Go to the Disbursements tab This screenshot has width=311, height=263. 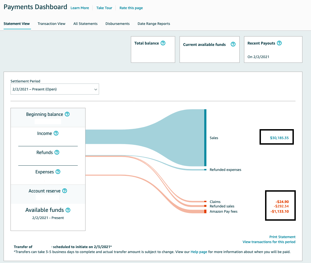[x=117, y=24]
